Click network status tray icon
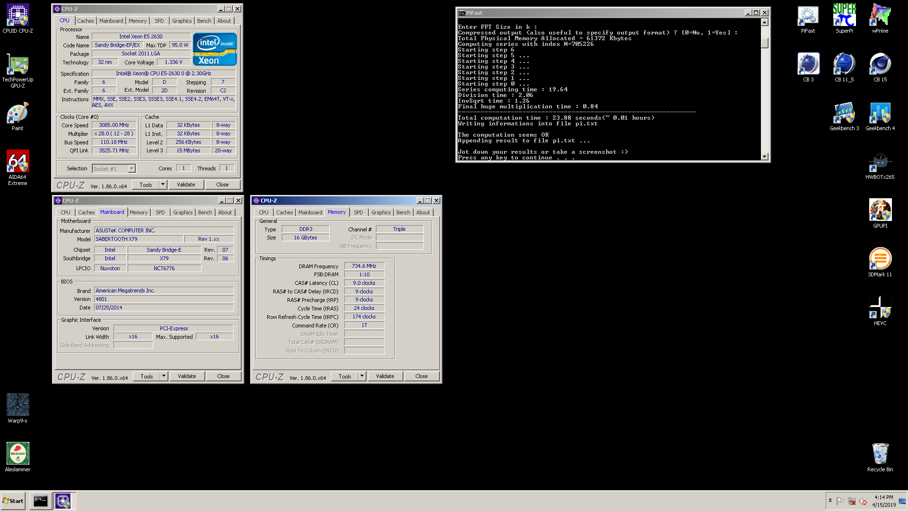Image resolution: width=908 pixels, height=511 pixels. (852, 501)
